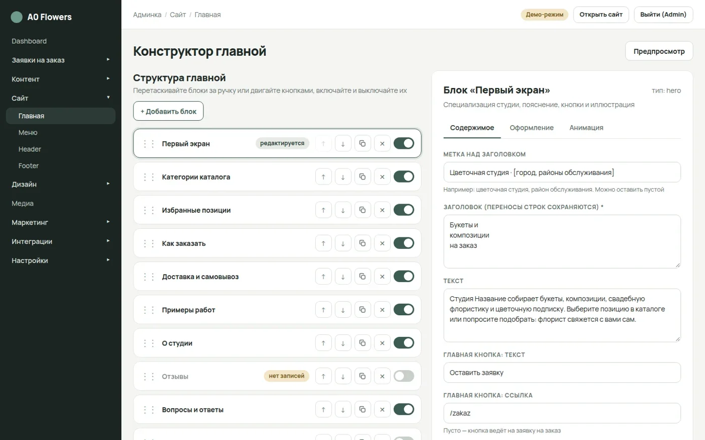Expand the 'Дизайн' sidebar section
705x440 pixels.
[60, 184]
